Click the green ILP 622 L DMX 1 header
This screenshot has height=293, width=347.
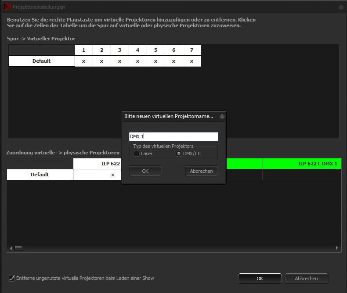pos(302,164)
